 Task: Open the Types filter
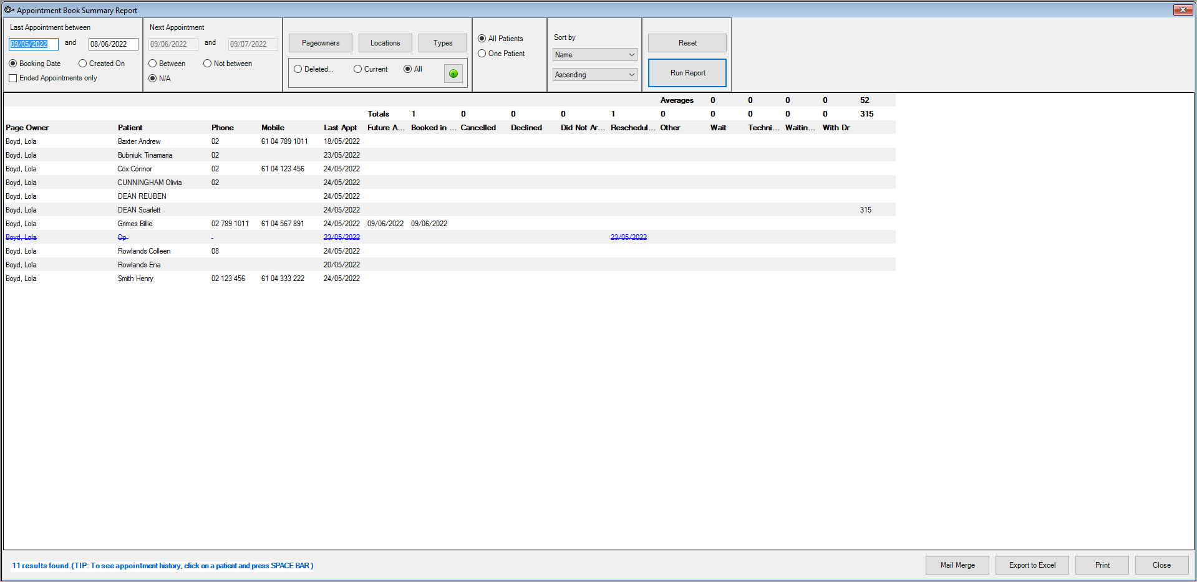point(443,43)
